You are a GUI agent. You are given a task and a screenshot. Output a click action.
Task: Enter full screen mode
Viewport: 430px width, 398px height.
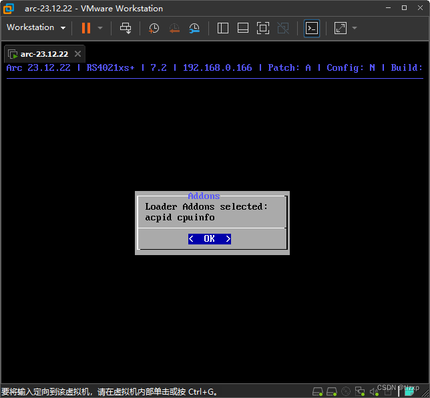pyautogui.click(x=262, y=28)
